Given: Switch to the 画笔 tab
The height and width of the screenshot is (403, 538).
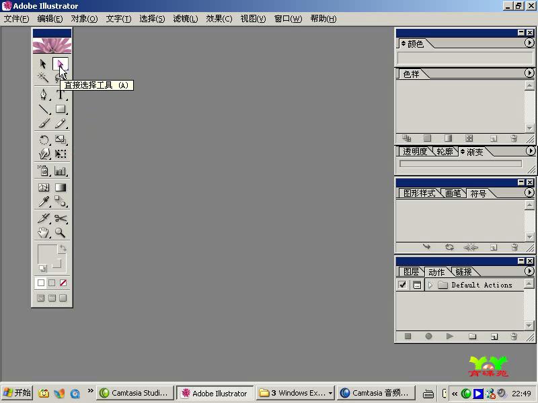Looking at the screenshot, I should [x=453, y=193].
